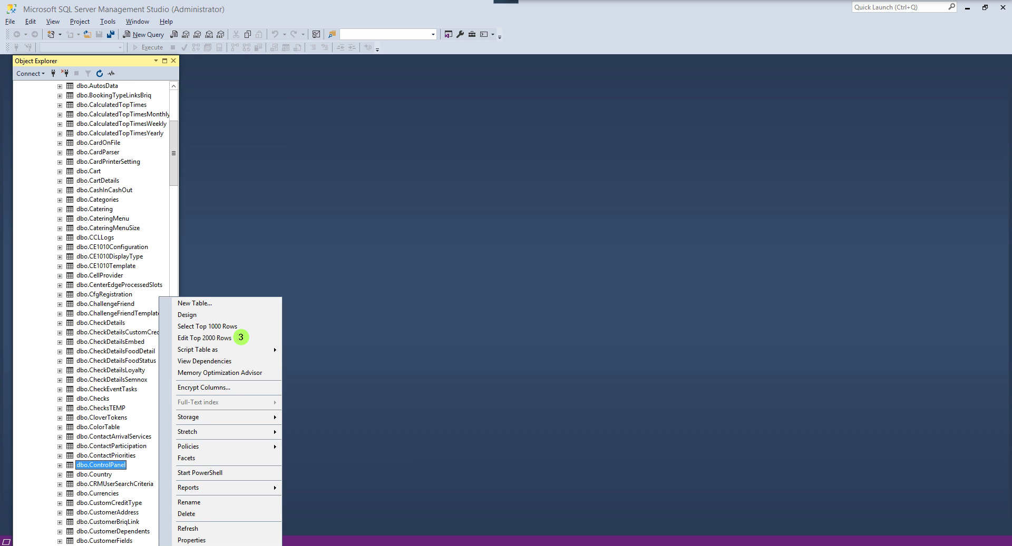
Task: Expand the dbo.Cart table node
Action: [60, 171]
